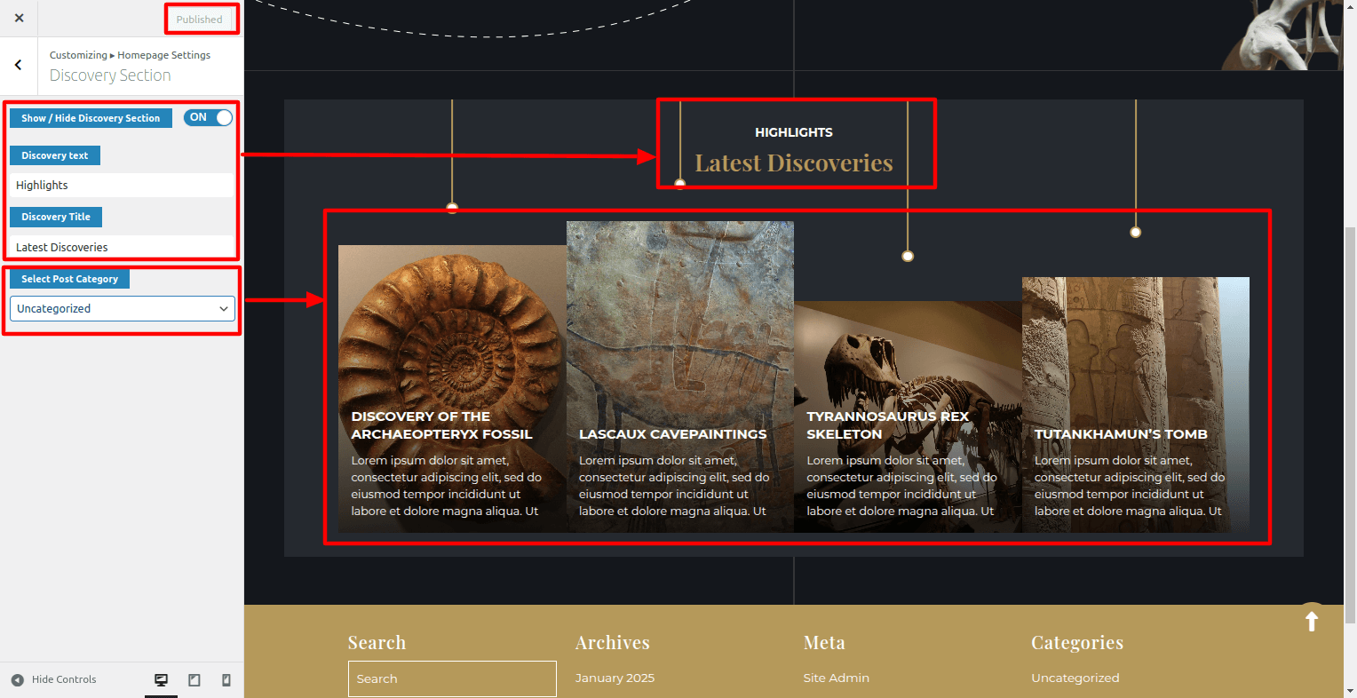The width and height of the screenshot is (1357, 698).
Task: Open the Uncategorized link in footer Categories
Action: pyautogui.click(x=1075, y=678)
